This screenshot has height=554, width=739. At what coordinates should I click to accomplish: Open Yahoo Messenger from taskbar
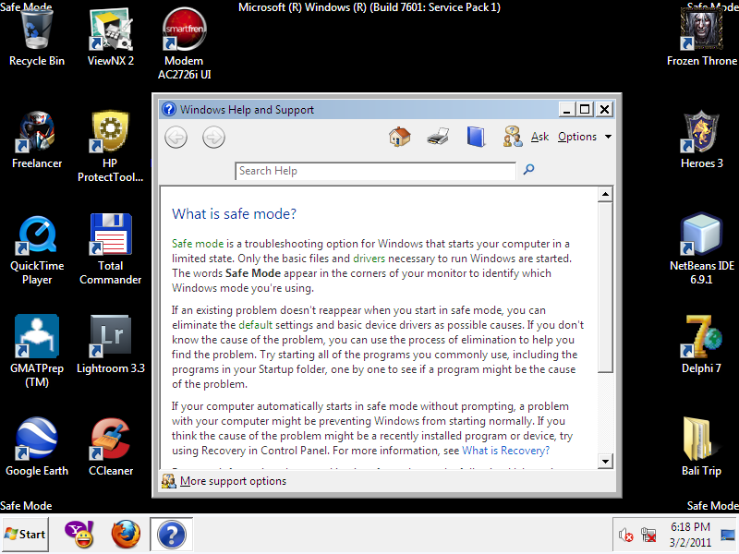point(79,535)
